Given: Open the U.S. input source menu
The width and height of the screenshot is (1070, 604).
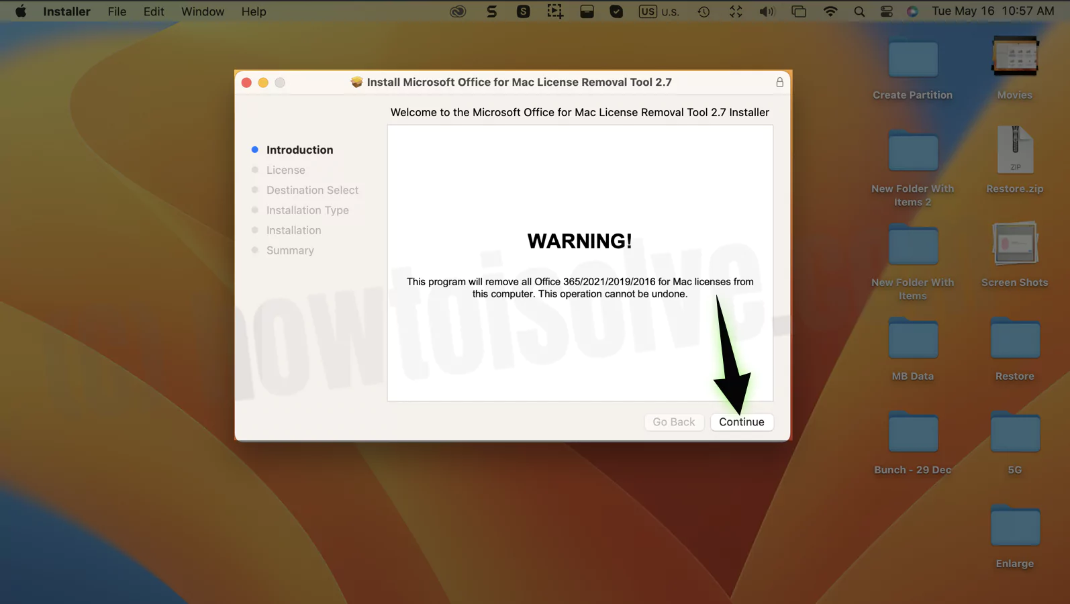Looking at the screenshot, I should [x=659, y=11].
